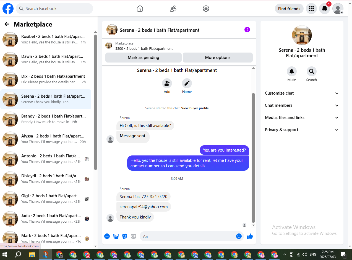
Task: Expand Customize chat section
Action: pos(302,93)
